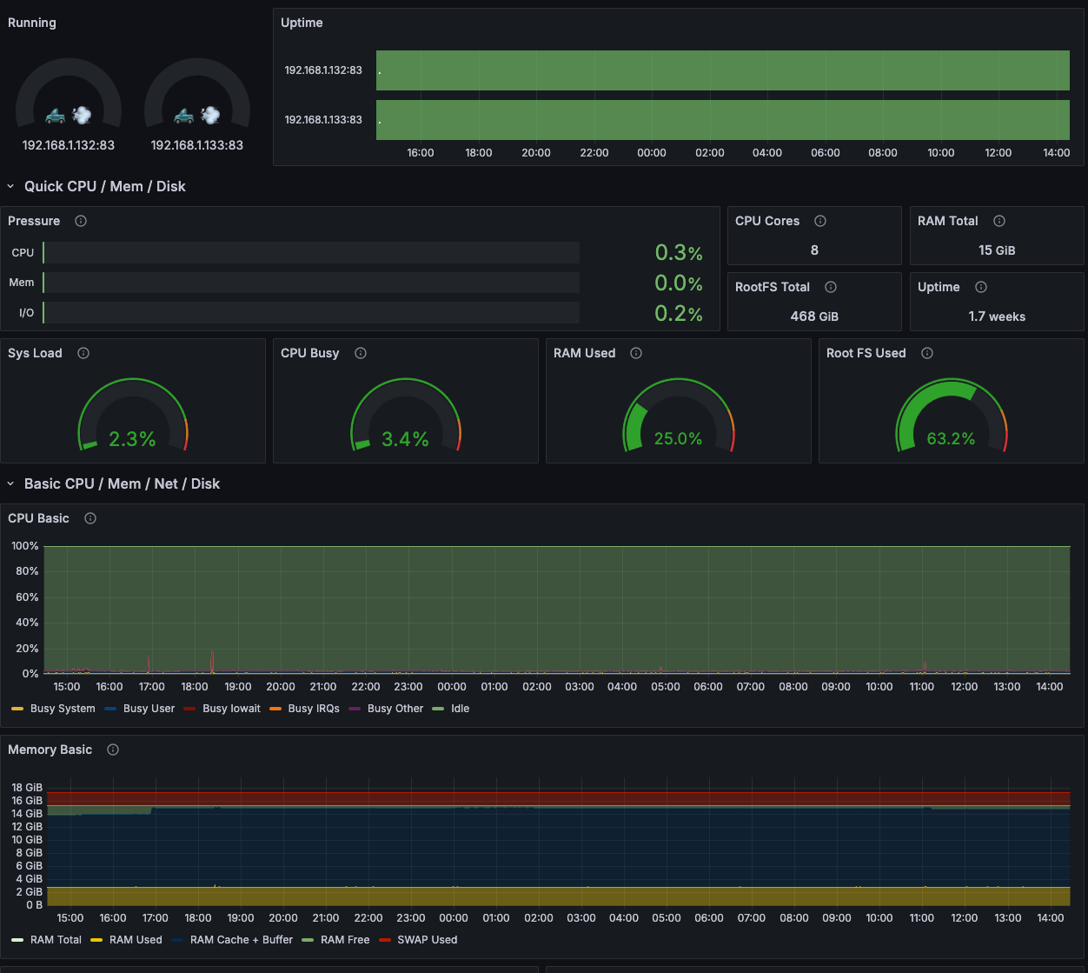Toggle the Busy Iowait series in CPU legend

(230, 709)
